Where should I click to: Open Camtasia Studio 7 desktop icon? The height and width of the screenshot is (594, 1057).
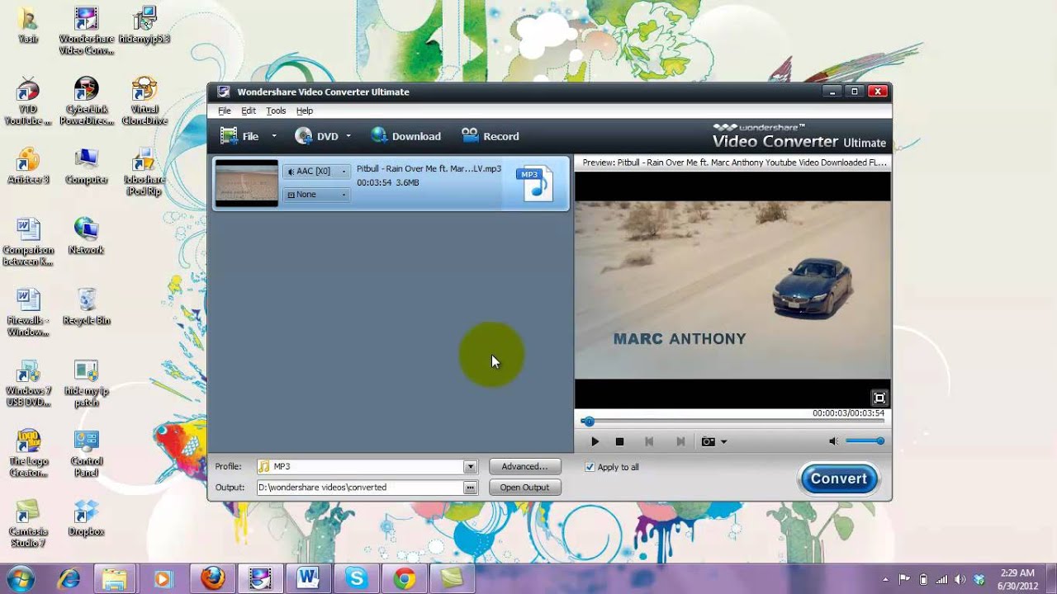[x=28, y=524]
